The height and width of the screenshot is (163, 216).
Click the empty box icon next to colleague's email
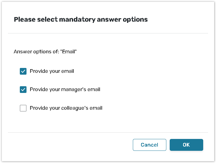coord(23,108)
